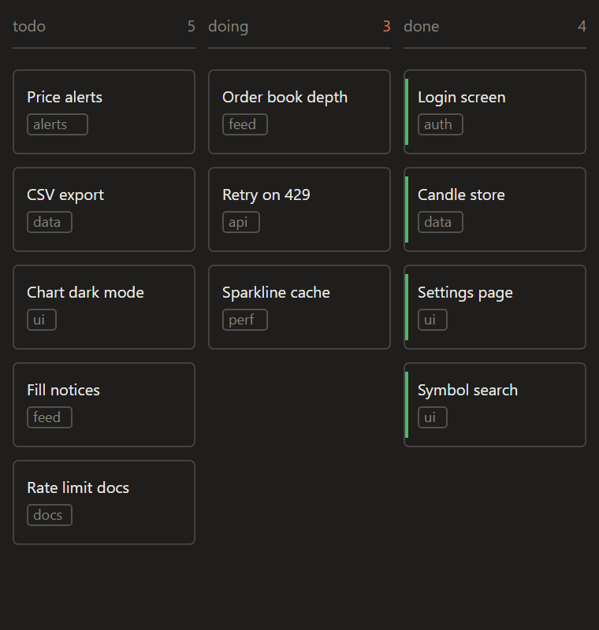Open the CSV export card
The height and width of the screenshot is (630, 599).
tap(104, 209)
